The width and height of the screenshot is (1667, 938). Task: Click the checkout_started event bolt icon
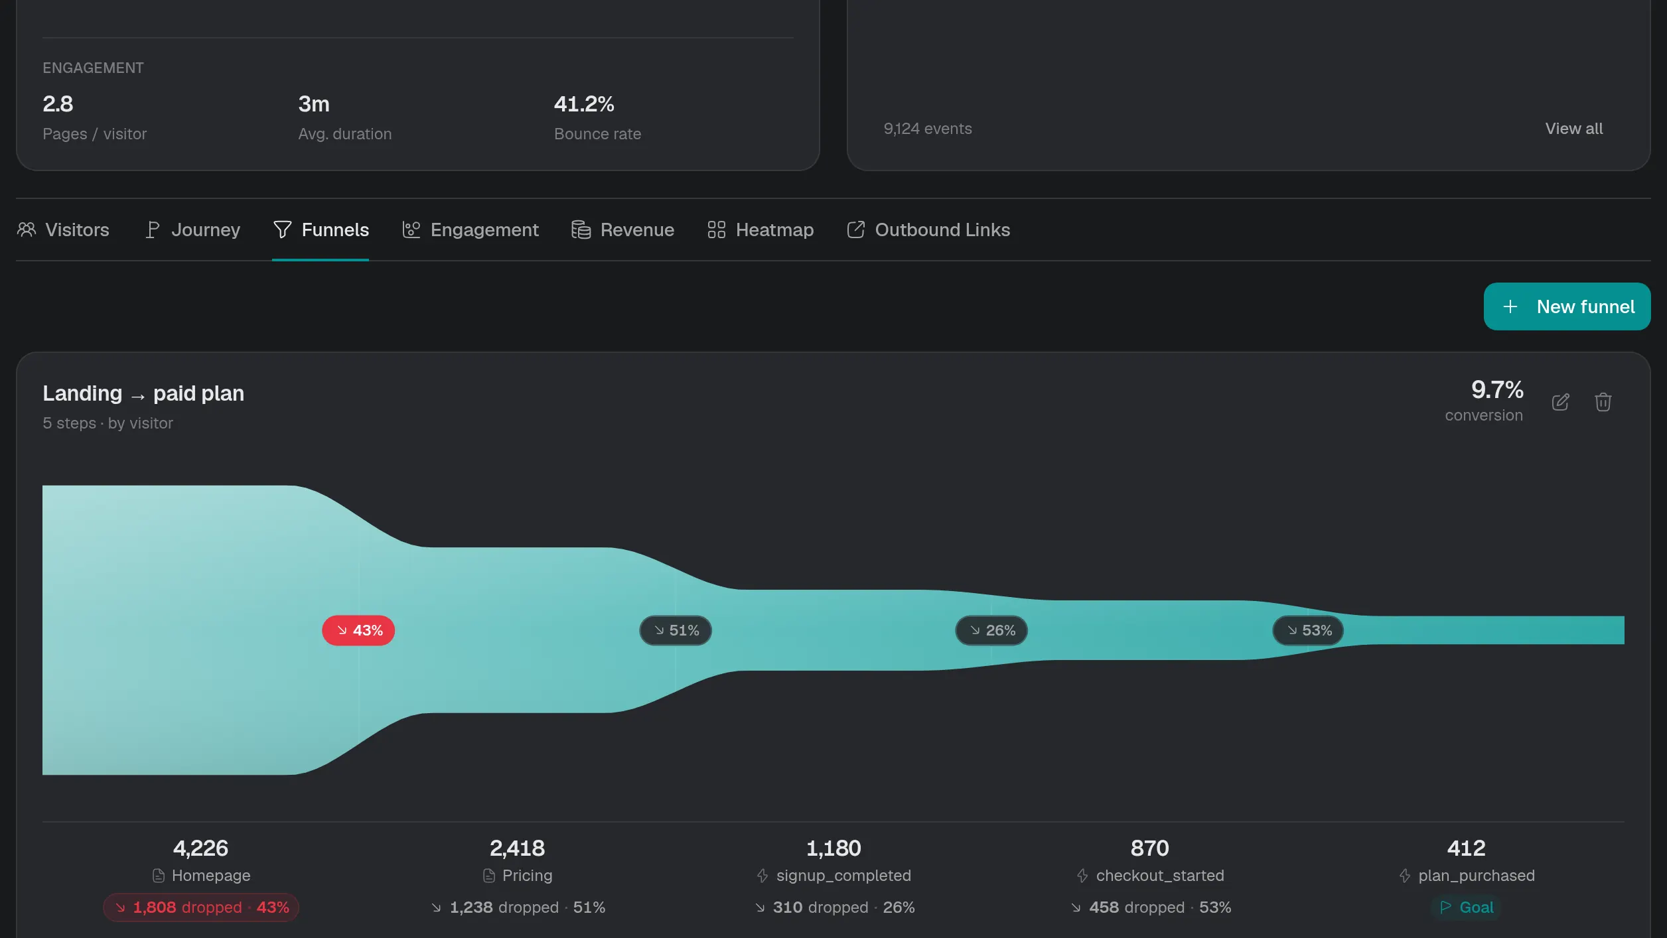pyautogui.click(x=1082, y=876)
